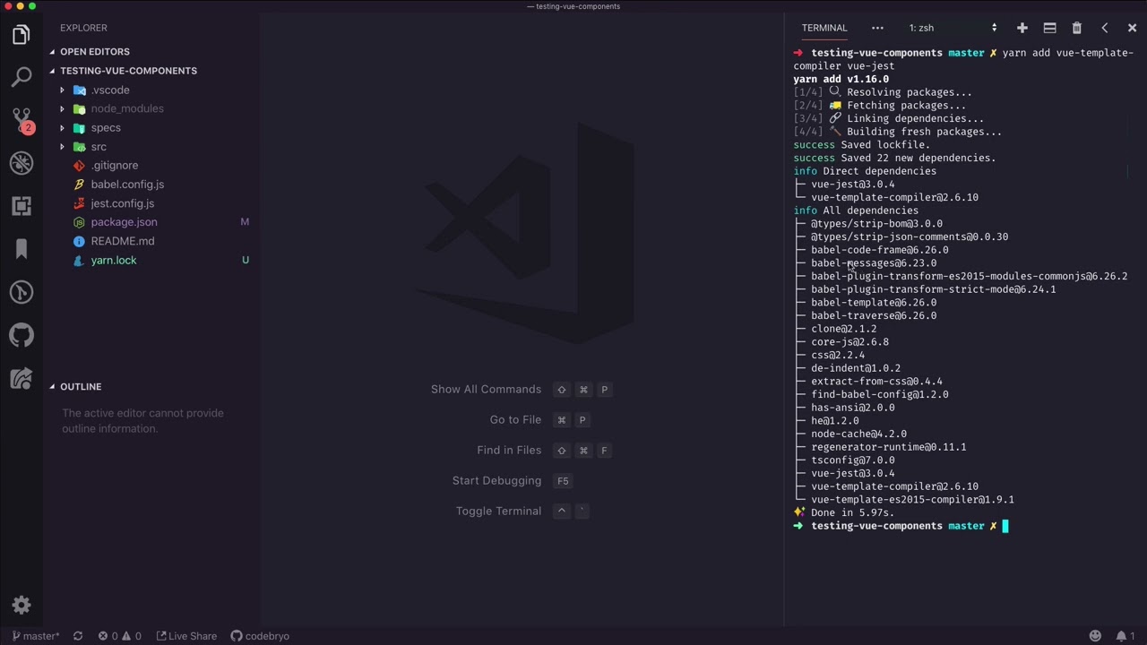
Task: Click the EXPLORER sidebar title
Action: [x=83, y=28]
